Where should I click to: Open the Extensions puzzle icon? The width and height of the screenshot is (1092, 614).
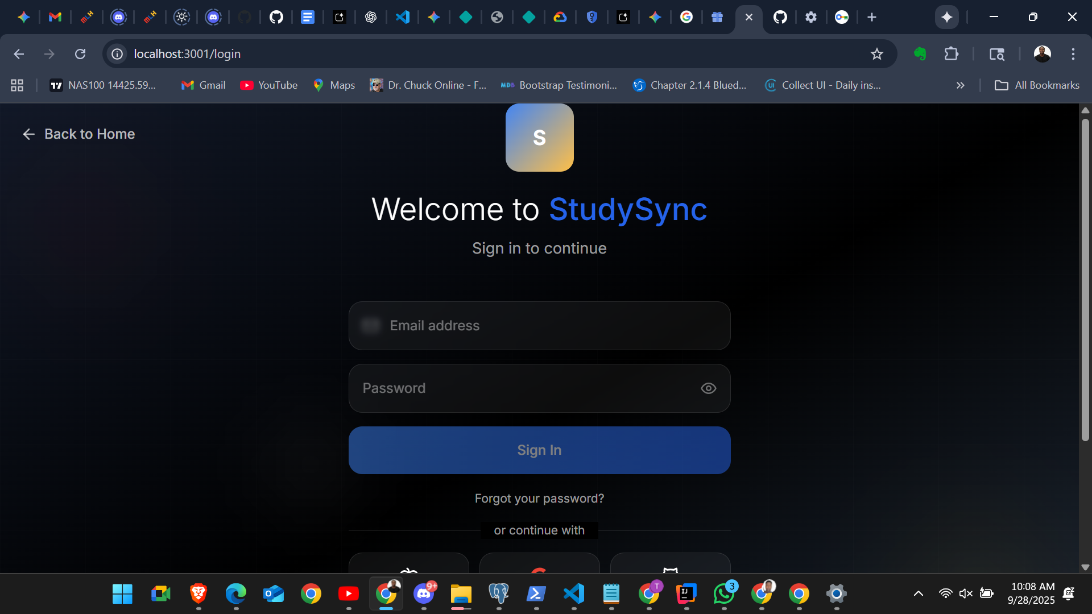951,54
